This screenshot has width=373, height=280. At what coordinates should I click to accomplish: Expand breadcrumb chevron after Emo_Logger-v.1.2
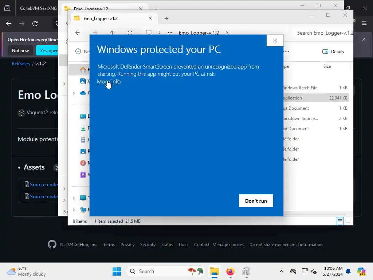(x=227, y=33)
